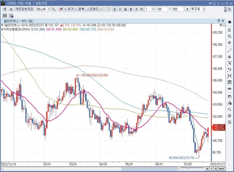Image resolution: width=234 pixels, height=172 pixels.
Task: Select the 틱 (tick) period toggle
Action: click(142, 9)
